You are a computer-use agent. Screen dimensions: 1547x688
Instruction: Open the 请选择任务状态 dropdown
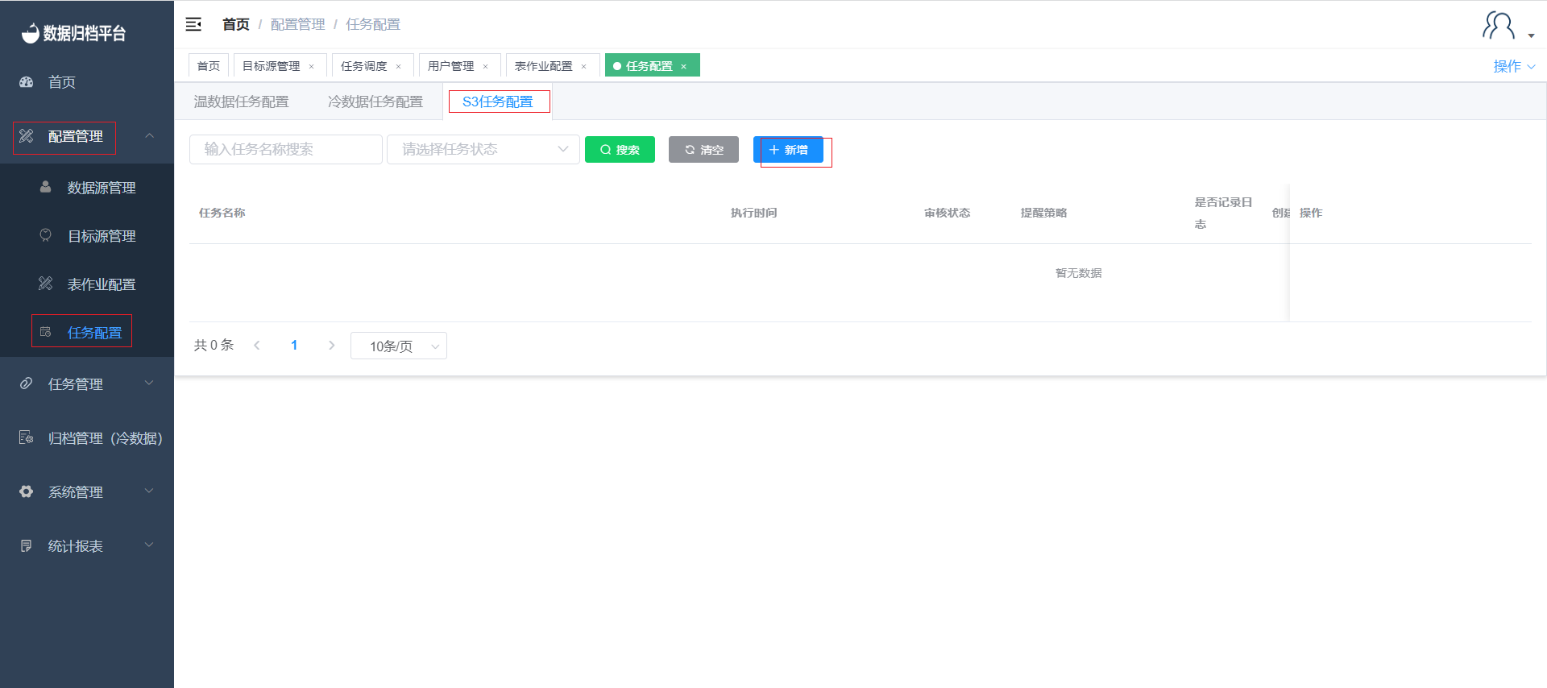[x=483, y=149]
